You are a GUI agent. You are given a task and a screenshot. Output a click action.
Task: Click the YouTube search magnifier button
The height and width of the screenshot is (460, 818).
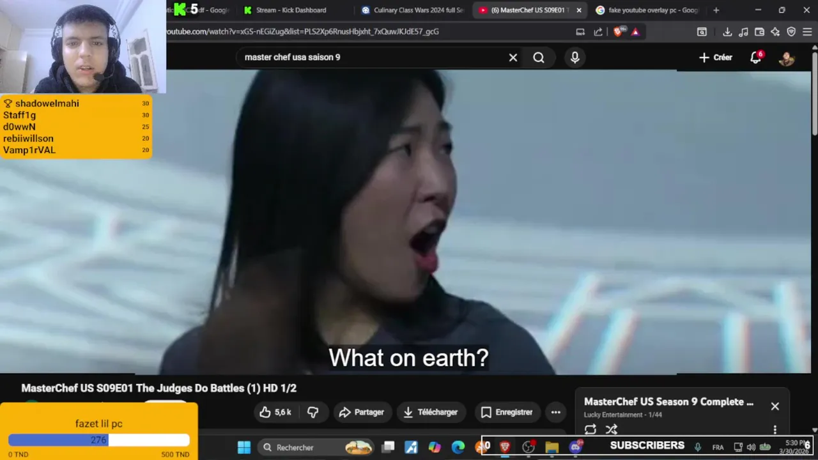[539, 57]
